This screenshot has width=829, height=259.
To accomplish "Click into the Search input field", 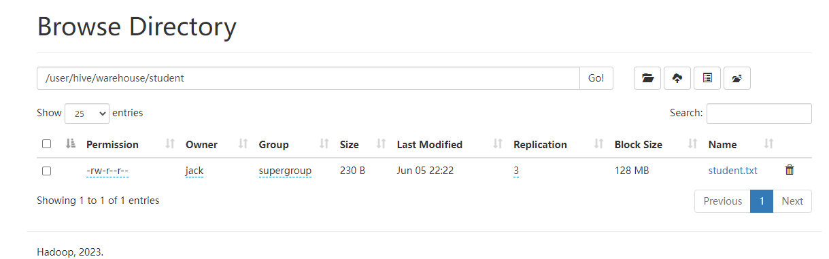I will pos(759,114).
